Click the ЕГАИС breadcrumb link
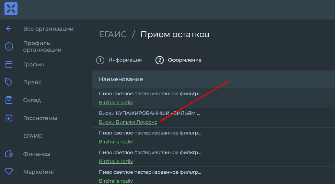The height and width of the screenshot is (184, 335). point(113,34)
